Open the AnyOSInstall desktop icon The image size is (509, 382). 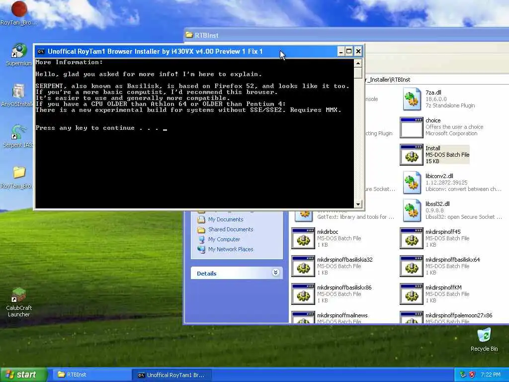pos(19,92)
